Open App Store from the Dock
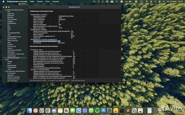Screen dimensions: 185x115 click(x=103, y=111)
